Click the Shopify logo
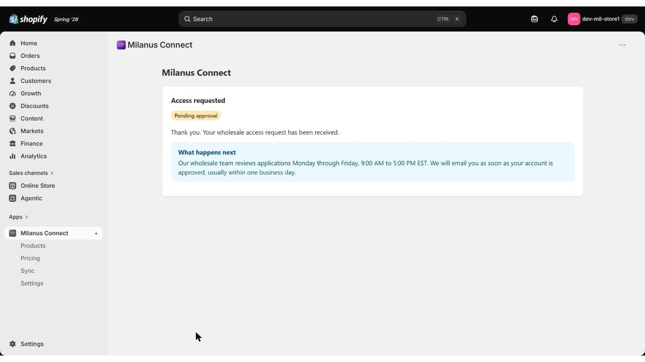Screen dimensions: 645x362 tap(28, 19)
